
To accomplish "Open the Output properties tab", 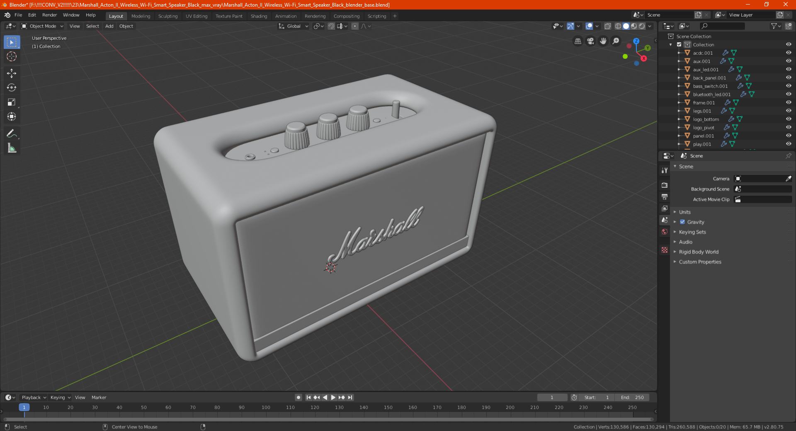I will click(x=665, y=196).
